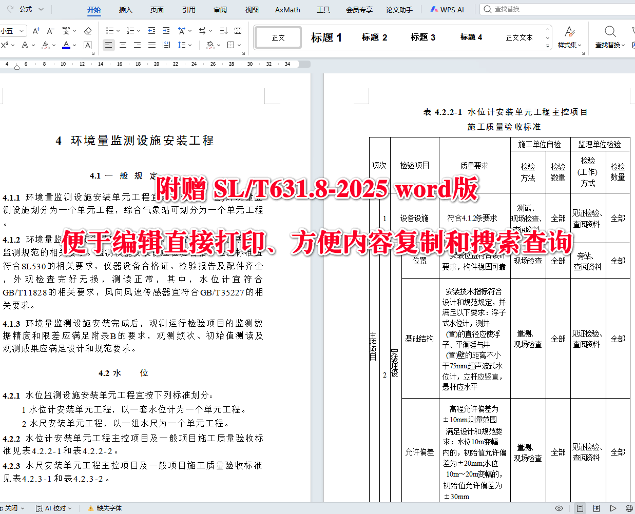Viewport: 635px width, 514px height.
Task: Switch to the 插入 tab
Action: click(x=126, y=10)
